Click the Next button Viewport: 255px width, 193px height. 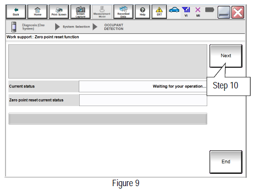pos(226,56)
